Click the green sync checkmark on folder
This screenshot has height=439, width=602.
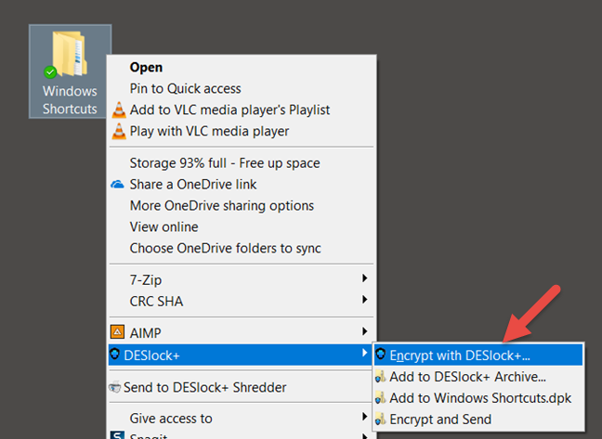coord(50,71)
